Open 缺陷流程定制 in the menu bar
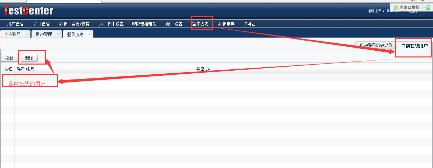This screenshot has width=433, height=168. point(144,24)
